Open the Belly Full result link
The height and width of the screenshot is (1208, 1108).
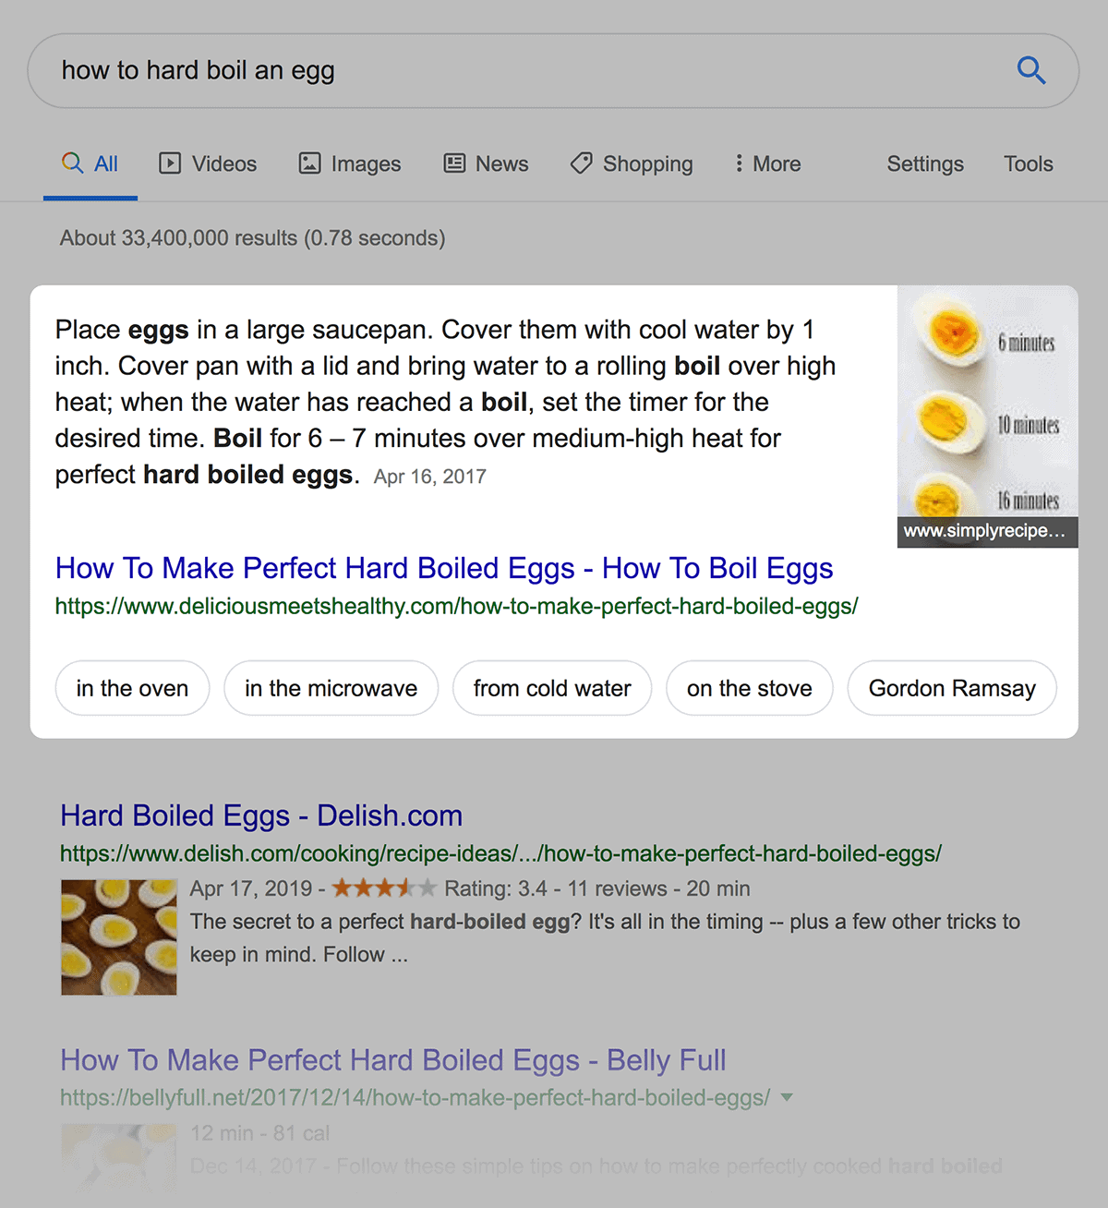coord(393,1059)
